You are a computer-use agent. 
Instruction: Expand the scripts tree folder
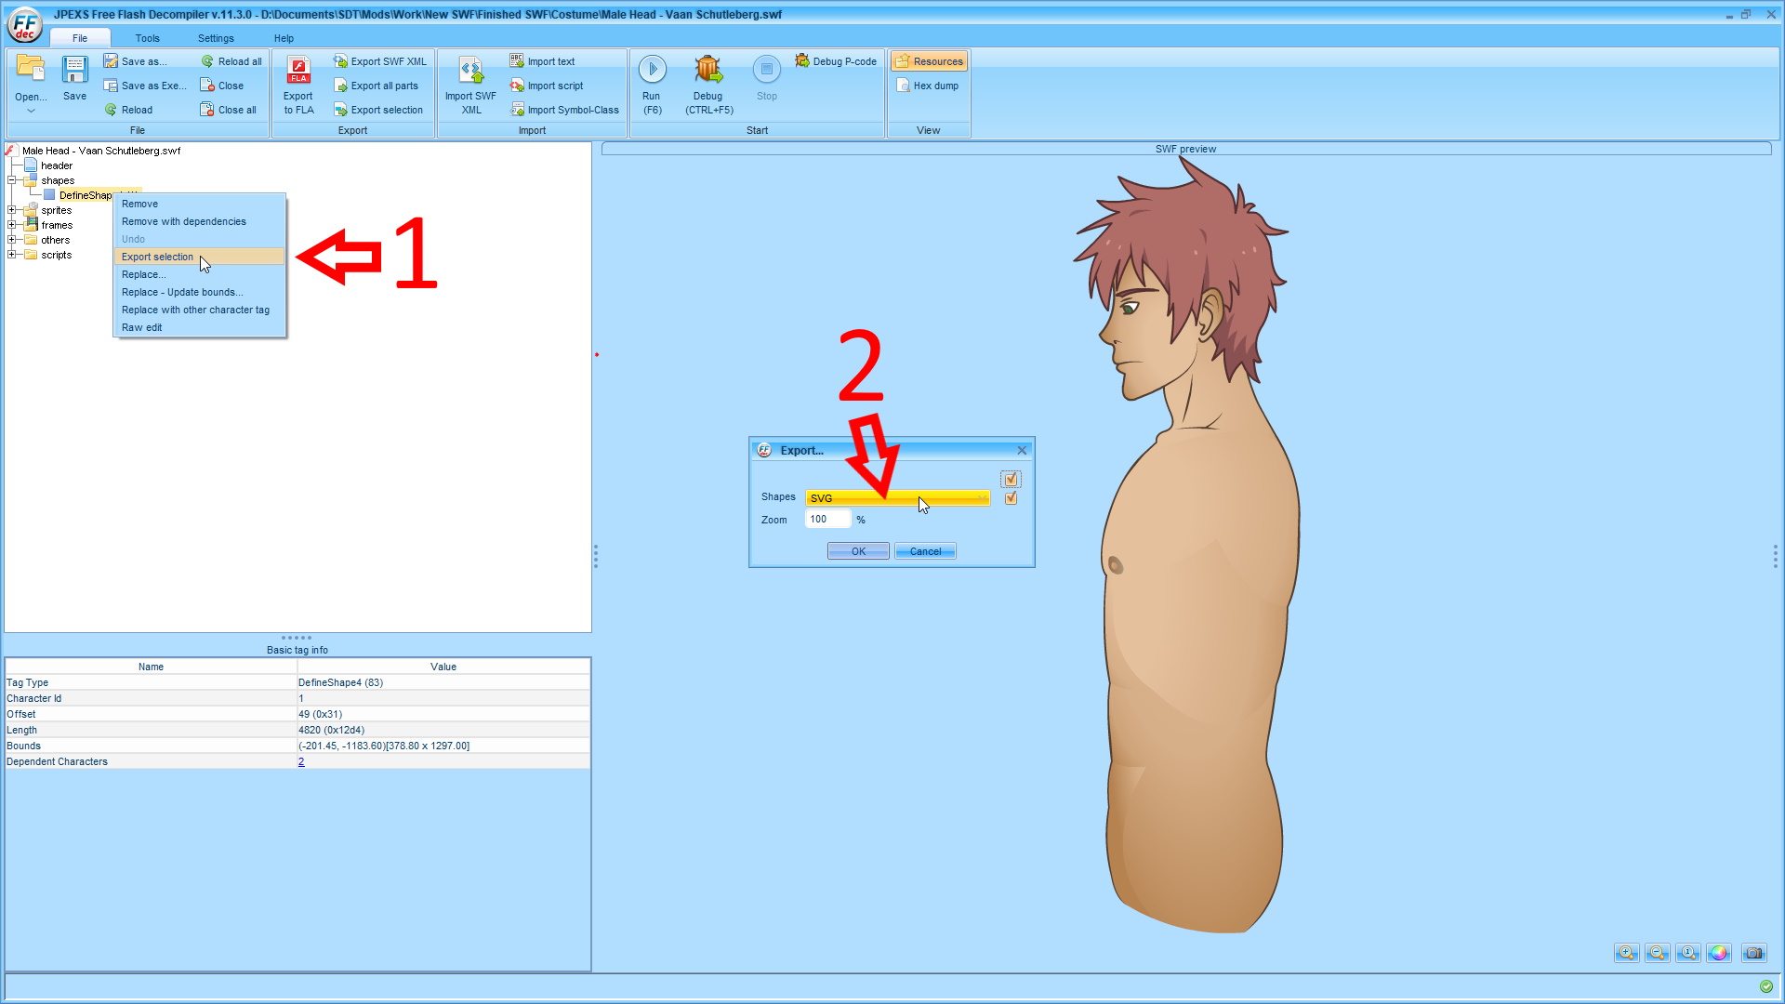[x=12, y=255]
